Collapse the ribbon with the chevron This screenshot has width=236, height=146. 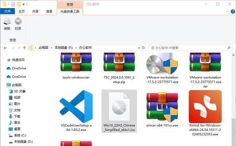(227, 11)
